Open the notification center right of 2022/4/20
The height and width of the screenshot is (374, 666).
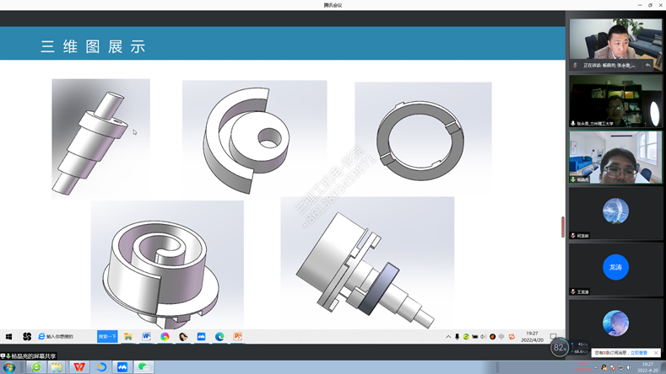coord(554,337)
